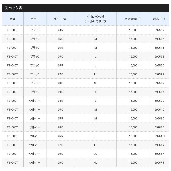Click the LL sole size in the ブラック 27.0 row
This screenshot has height=171, width=171.
click(95, 74)
